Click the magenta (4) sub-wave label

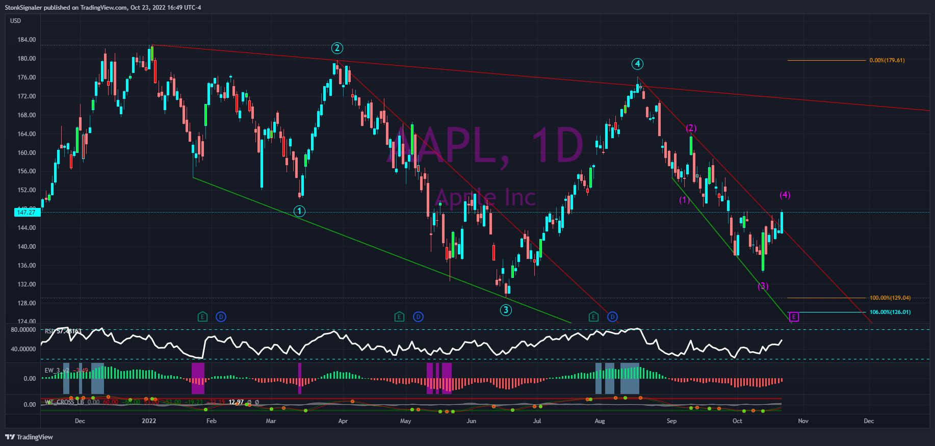click(785, 195)
